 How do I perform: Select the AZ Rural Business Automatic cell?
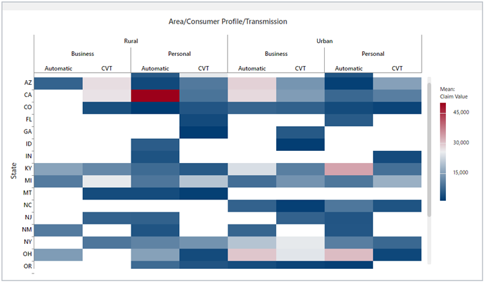(58, 84)
